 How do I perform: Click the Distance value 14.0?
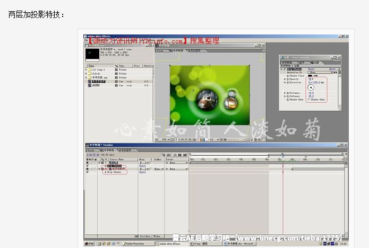tap(311, 93)
